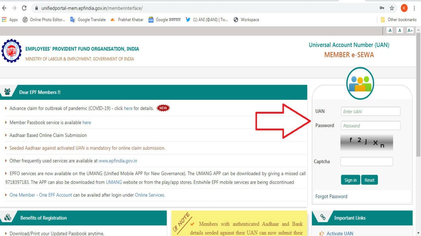
Task: Decrease font size with -A button
Action: tap(390, 30)
